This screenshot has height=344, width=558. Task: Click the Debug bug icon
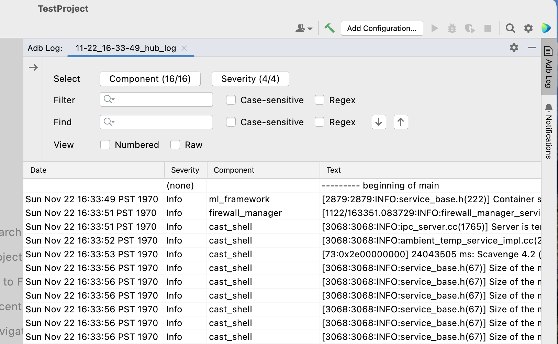pos(452,28)
